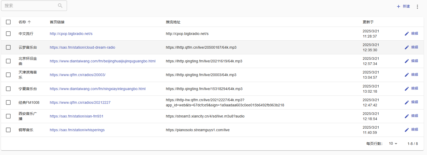
Task: Click edit pencil for 钢琴音乐 row
Action: click(x=407, y=130)
